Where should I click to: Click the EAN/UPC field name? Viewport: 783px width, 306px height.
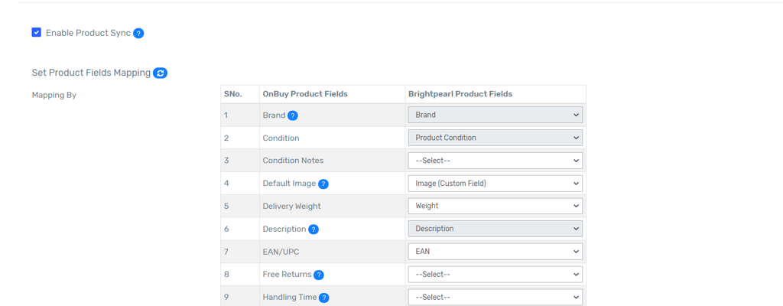tap(281, 252)
